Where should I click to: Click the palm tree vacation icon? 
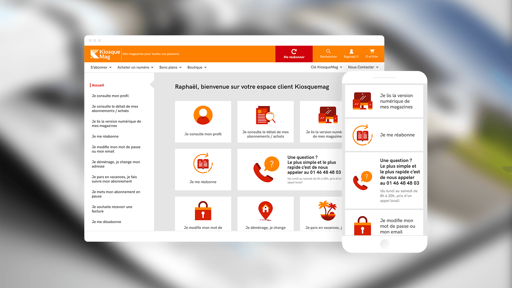pyautogui.click(x=327, y=211)
